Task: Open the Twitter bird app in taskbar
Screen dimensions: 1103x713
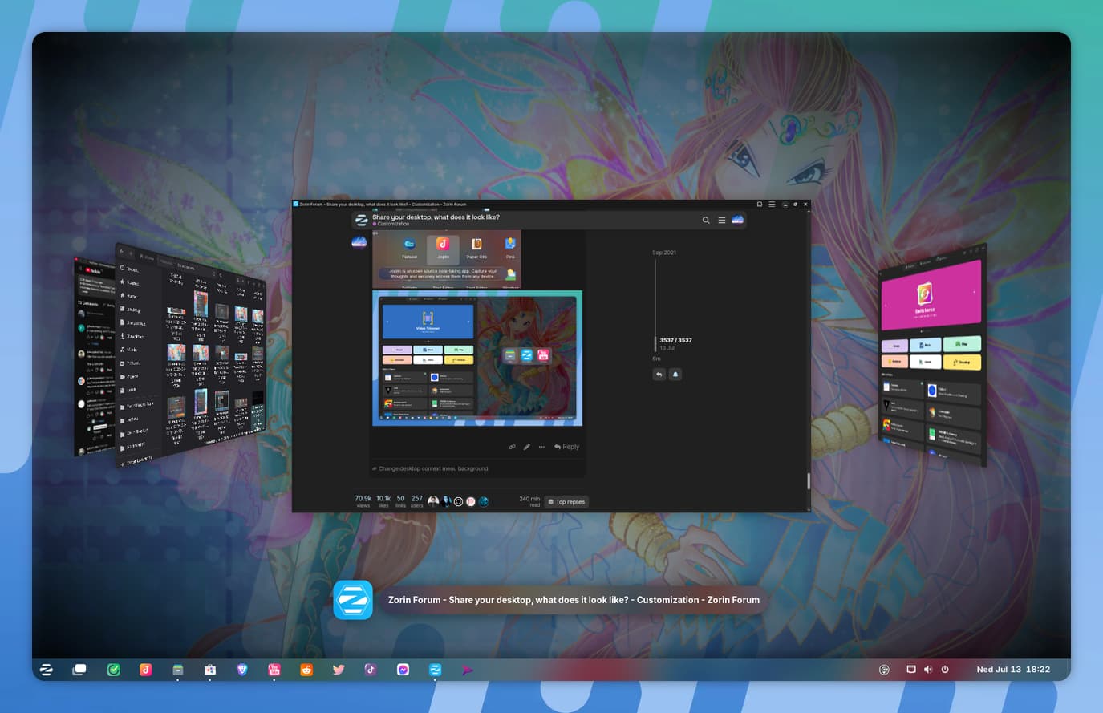Action: 339,670
